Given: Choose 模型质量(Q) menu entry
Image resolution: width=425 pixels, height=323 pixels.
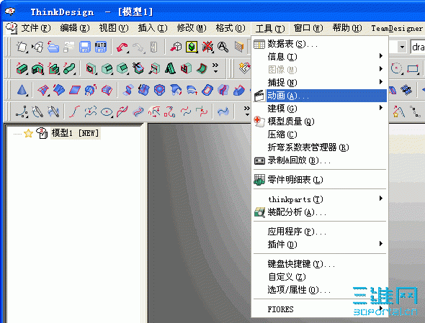Looking at the screenshot, I should [x=320, y=122].
